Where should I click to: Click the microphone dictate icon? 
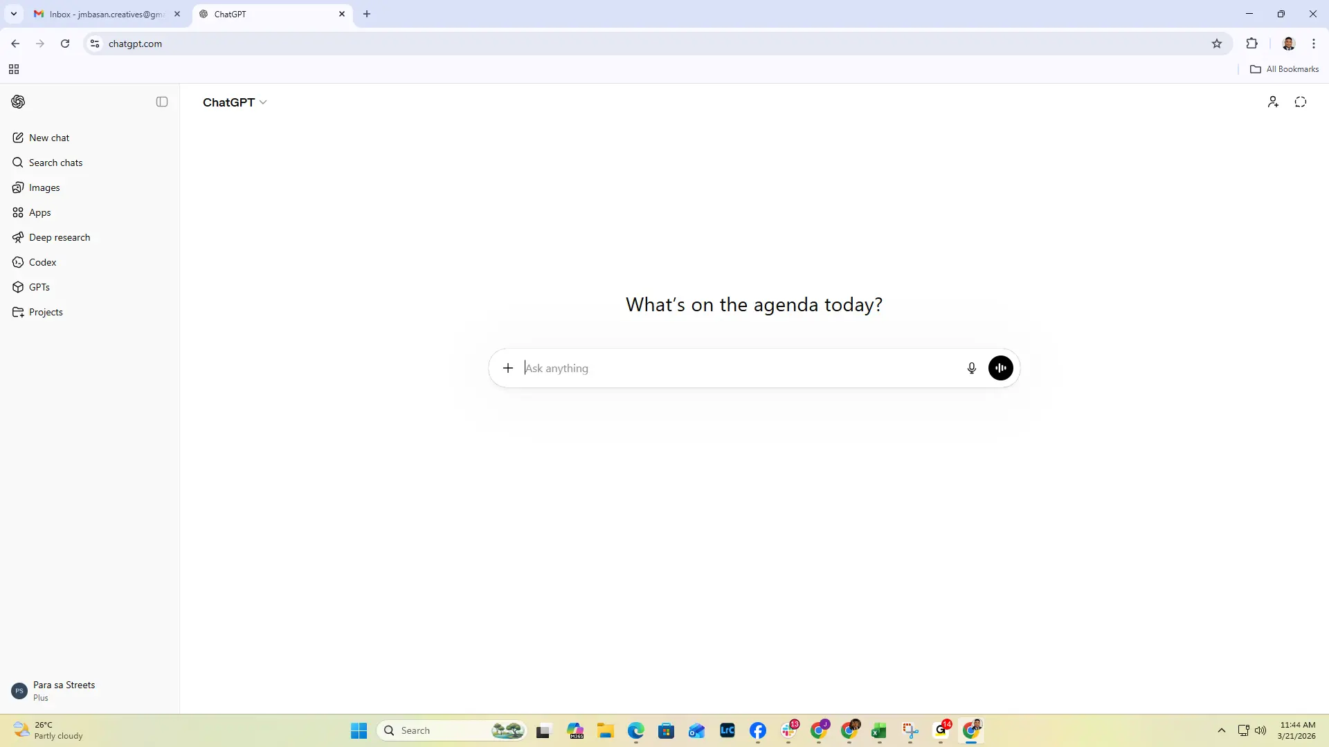click(972, 368)
